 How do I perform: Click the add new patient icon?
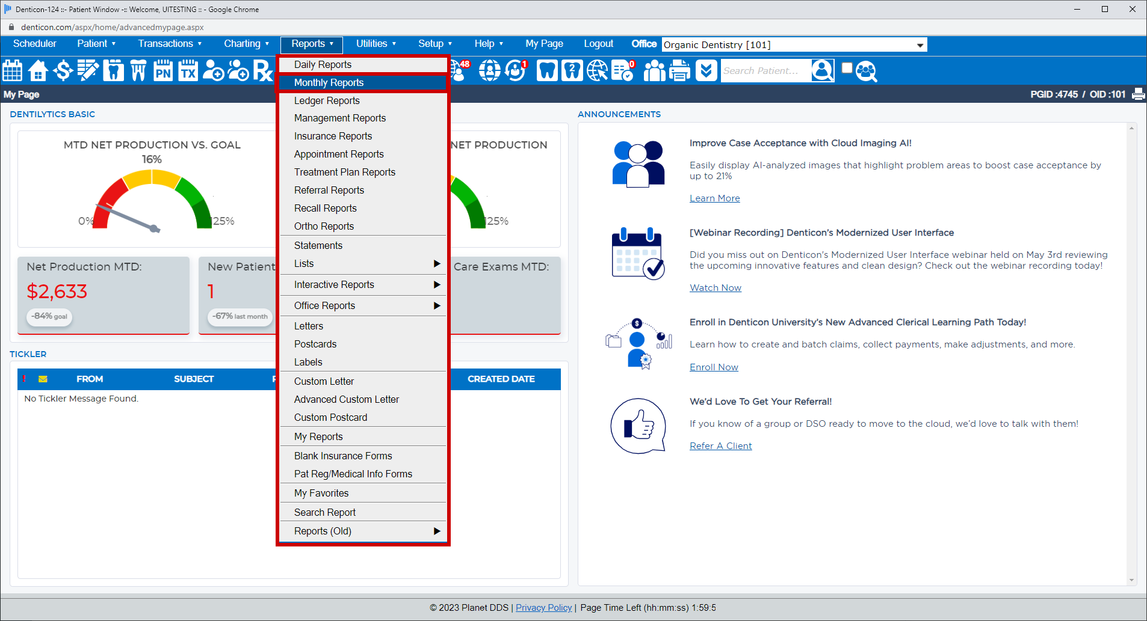coord(213,70)
